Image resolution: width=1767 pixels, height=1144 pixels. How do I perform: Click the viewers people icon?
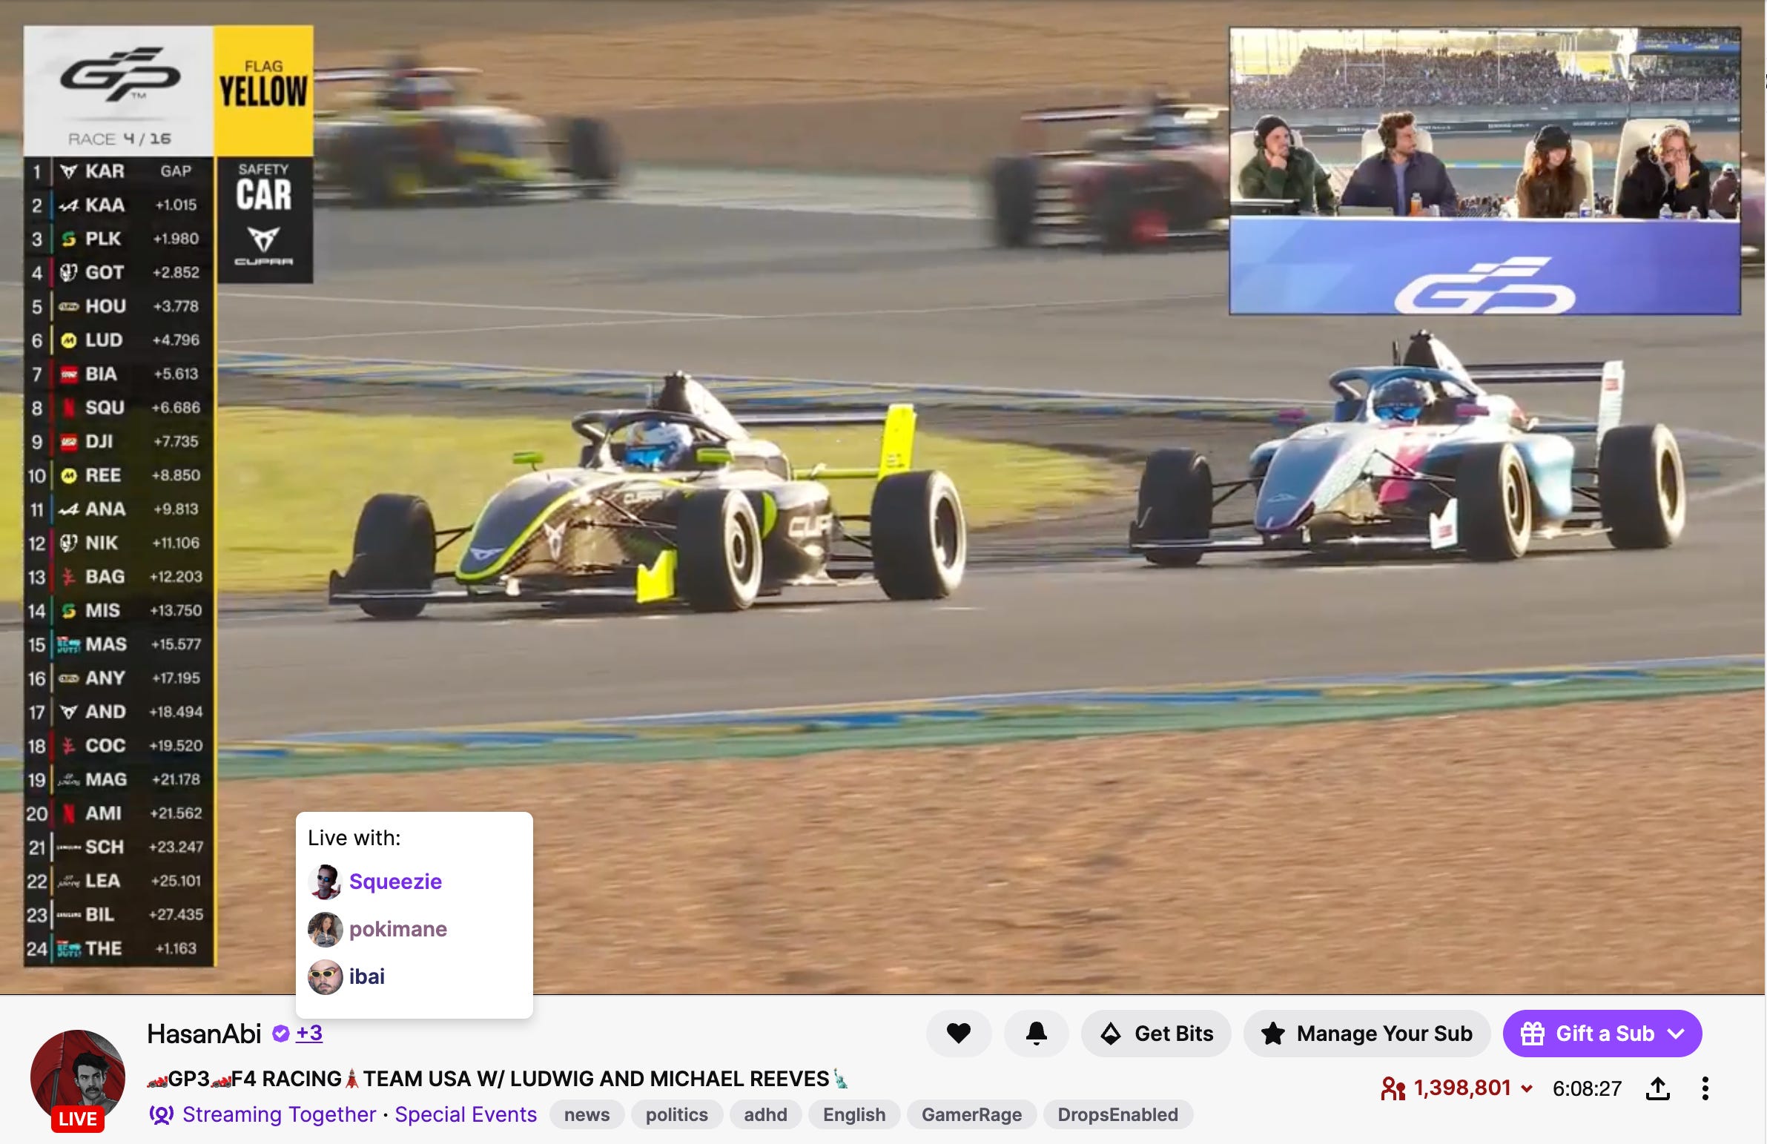tap(1393, 1088)
